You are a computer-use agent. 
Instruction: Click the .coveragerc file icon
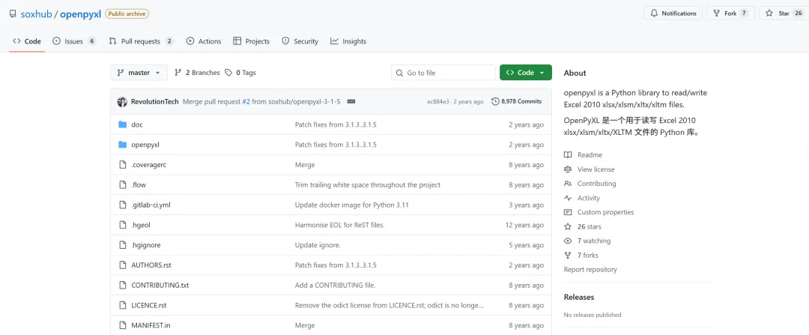coord(122,165)
